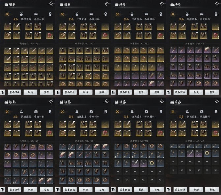Click 装备回收 in top row first panel
221x195 pixels.
[15, 92]
